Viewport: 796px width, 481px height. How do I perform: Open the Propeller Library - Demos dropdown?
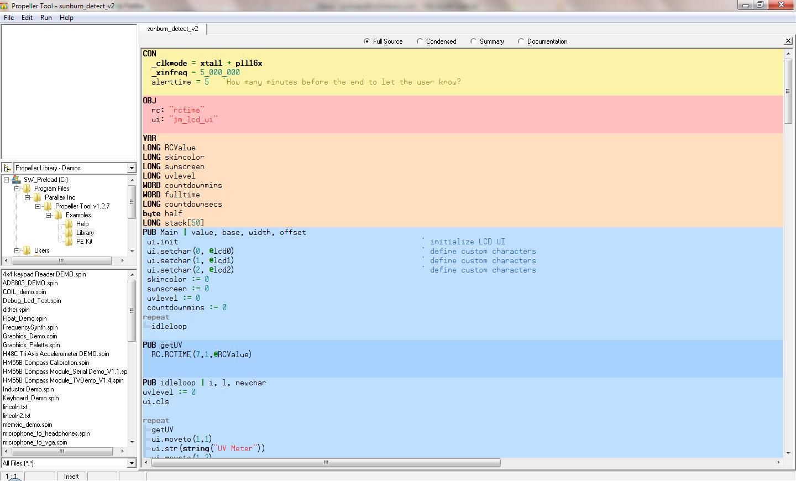[132, 168]
